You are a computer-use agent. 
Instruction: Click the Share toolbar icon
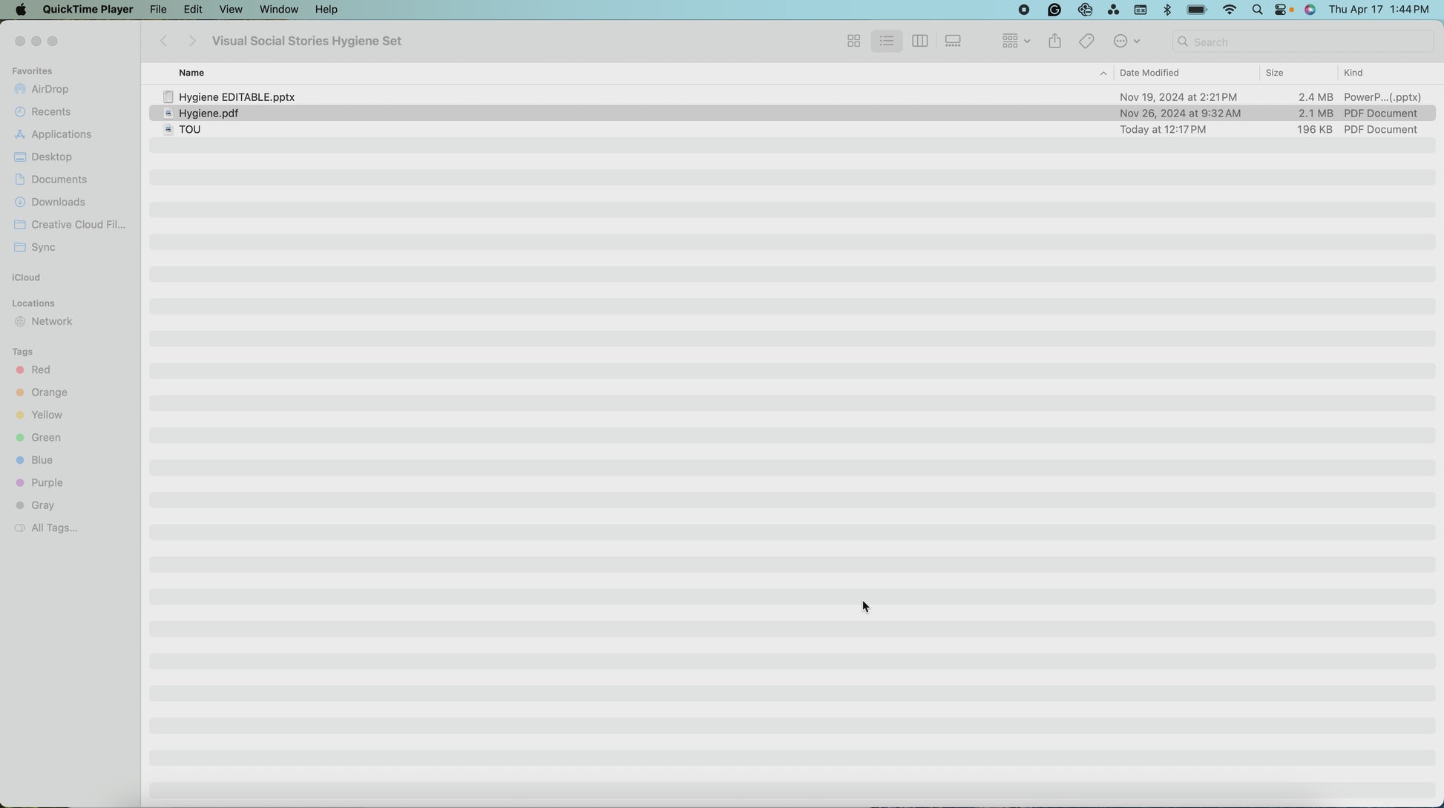pos(1054,42)
